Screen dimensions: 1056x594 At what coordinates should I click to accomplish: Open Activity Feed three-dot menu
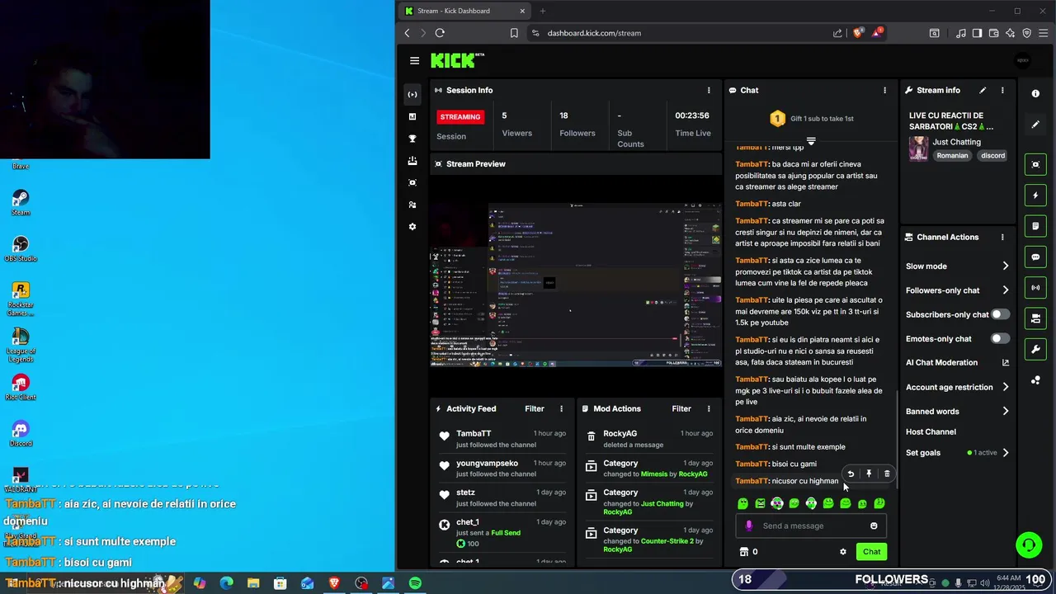click(x=562, y=408)
